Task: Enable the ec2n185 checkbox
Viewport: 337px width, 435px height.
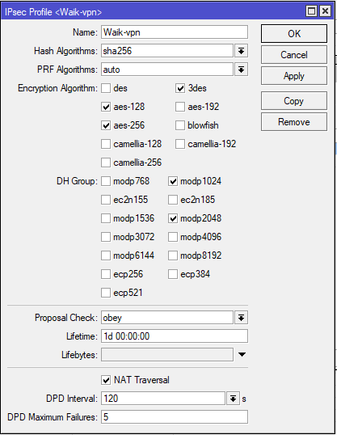Action: point(173,200)
